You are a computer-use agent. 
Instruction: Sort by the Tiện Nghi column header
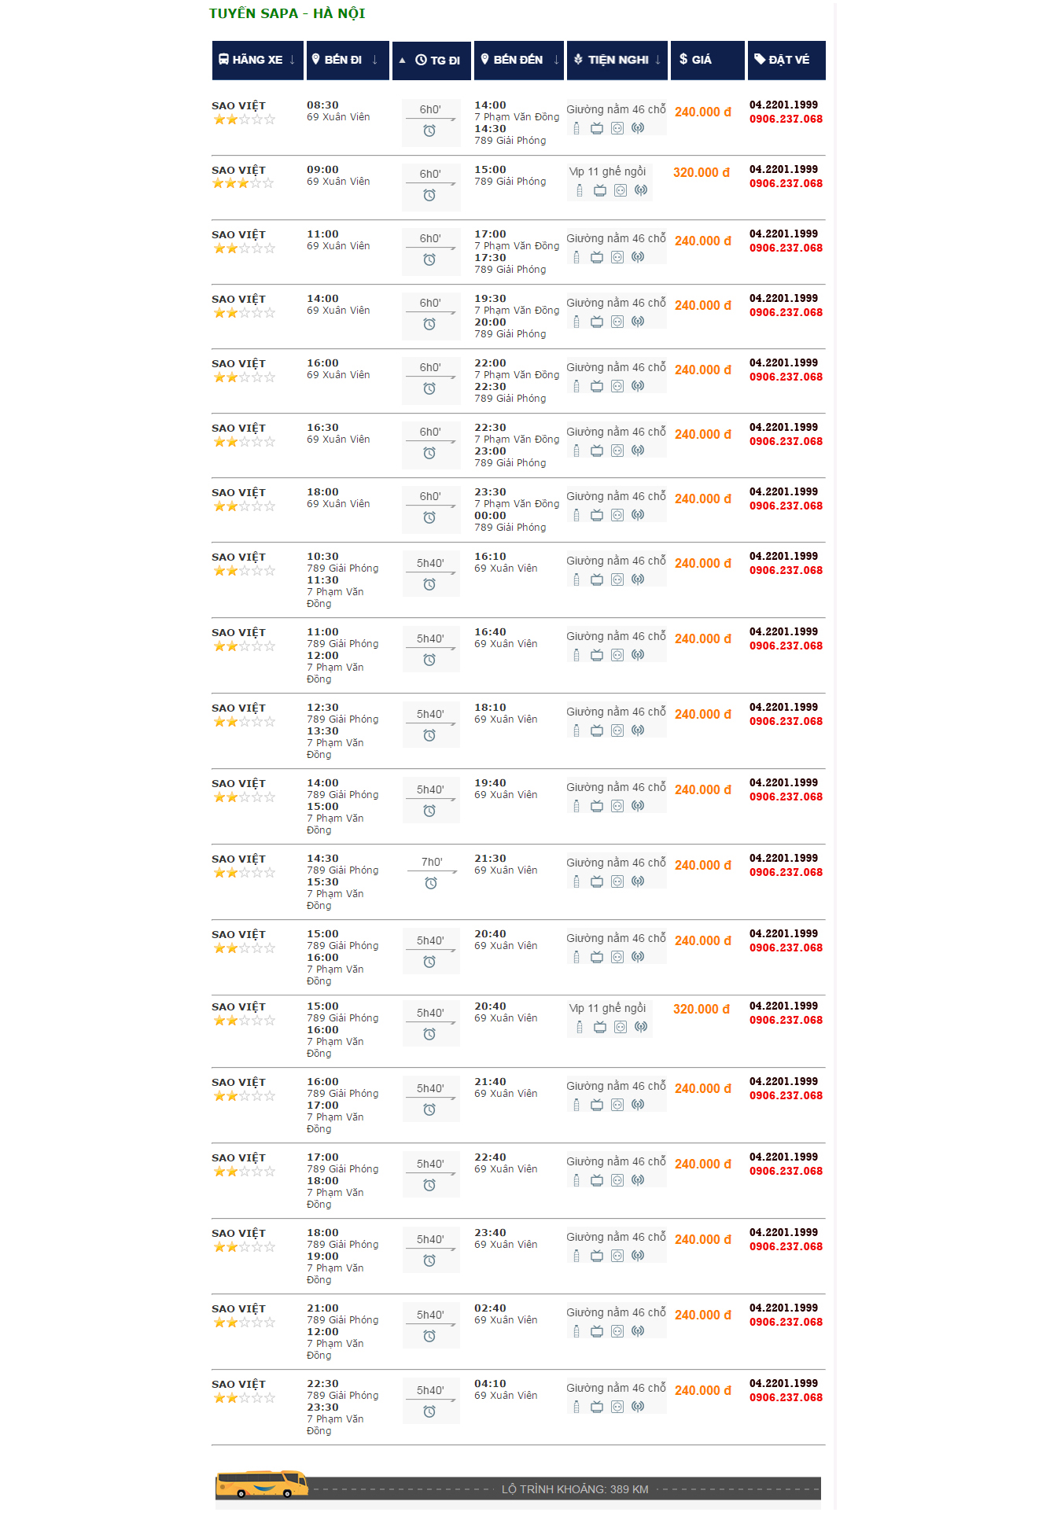[617, 60]
